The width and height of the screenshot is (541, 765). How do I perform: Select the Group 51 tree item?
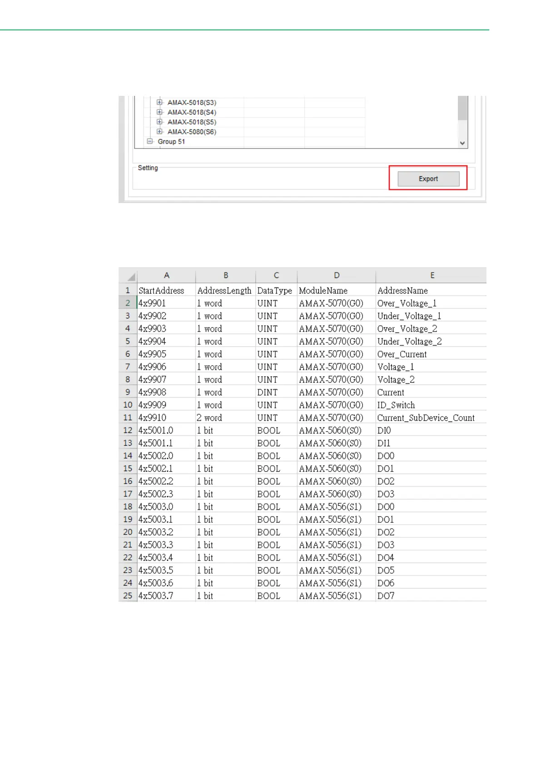pyautogui.click(x=171, y=142)
